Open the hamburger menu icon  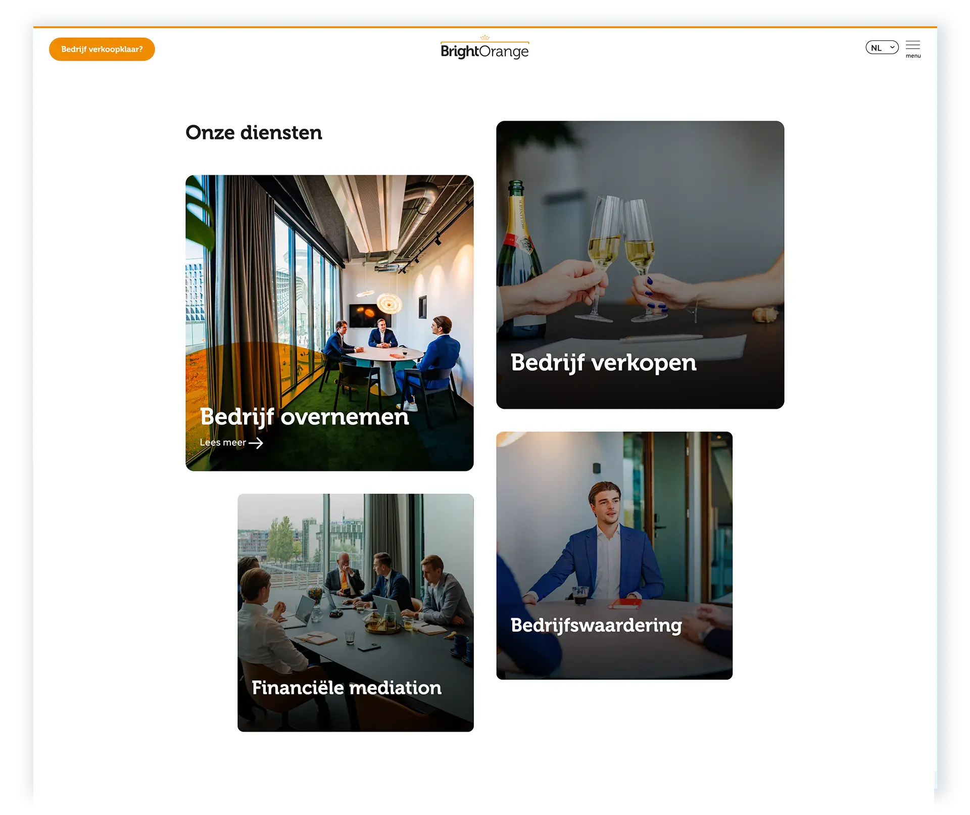coord(912,45)
